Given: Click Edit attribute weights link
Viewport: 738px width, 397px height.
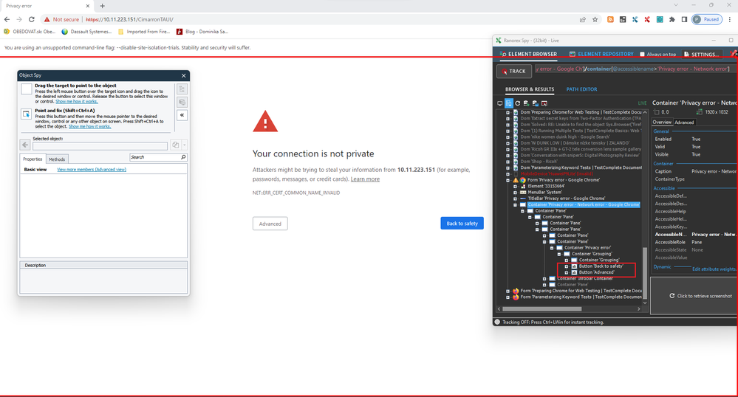Looking at the screenshot, I should pos(714,269).
